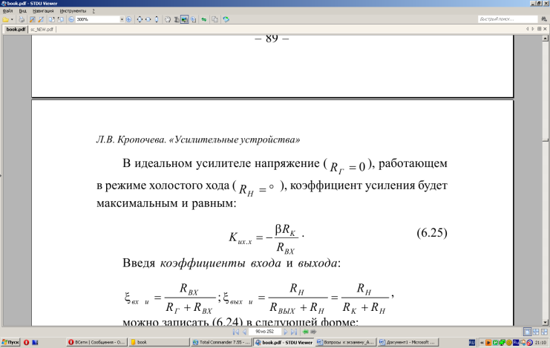Click equation number (6.25)
The width and height of the screenshot is (550, 348).
(432, 232)
